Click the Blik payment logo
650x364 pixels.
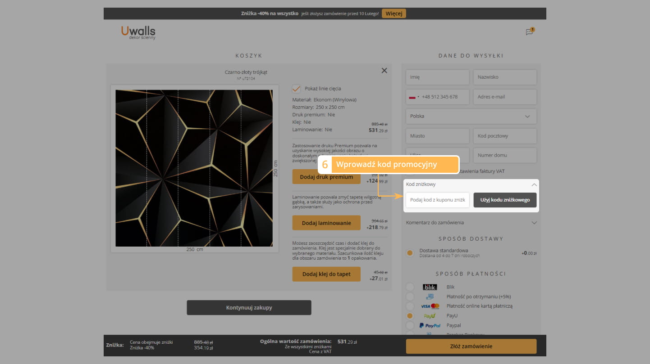(430, 287)
